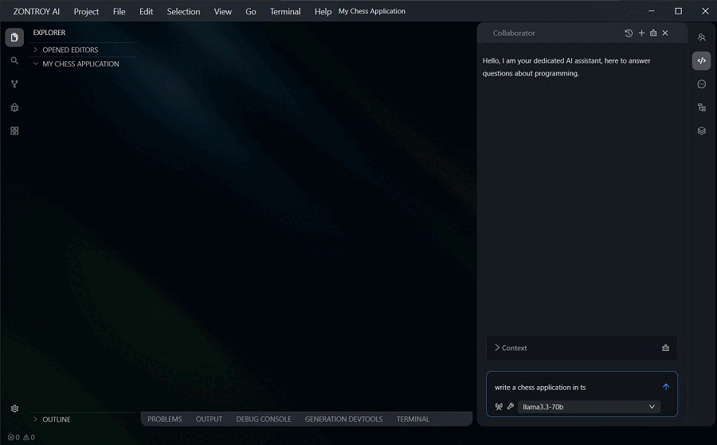Viewport: 717px width, 445px height.
Task: Click the send arrow for the prompt
Action: pyautogui.click(x=666, y=387)
